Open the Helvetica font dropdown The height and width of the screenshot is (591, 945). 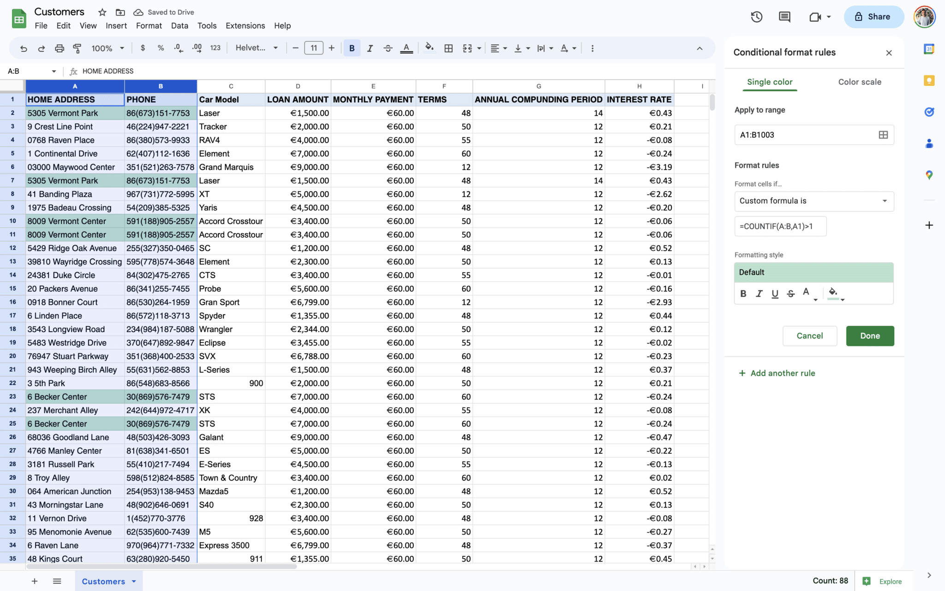(x=257, y=48)
